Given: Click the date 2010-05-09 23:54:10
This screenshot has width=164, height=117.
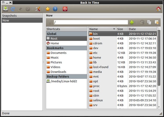Looking at the screenshot, I should [142, 100].
